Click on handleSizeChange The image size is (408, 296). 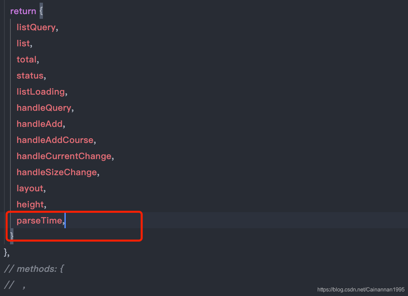click(x=57, y=172)
